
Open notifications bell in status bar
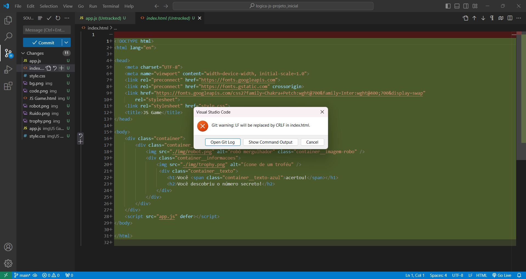pyautogui.click(x=519, y=275)
